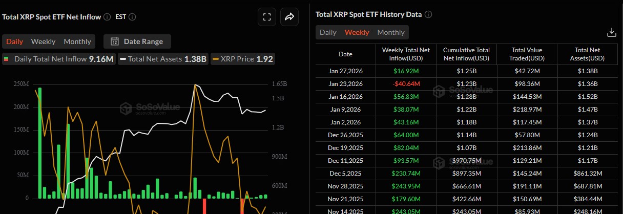Open fullscreen chart view icon

pyautogui.click(x=267, y=17)
